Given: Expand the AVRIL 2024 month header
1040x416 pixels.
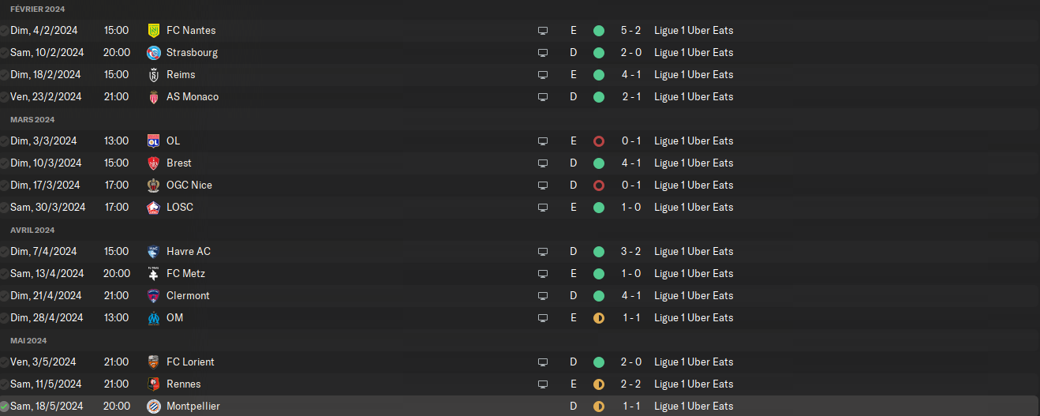Looking at the screenshot, I should 32,230.
